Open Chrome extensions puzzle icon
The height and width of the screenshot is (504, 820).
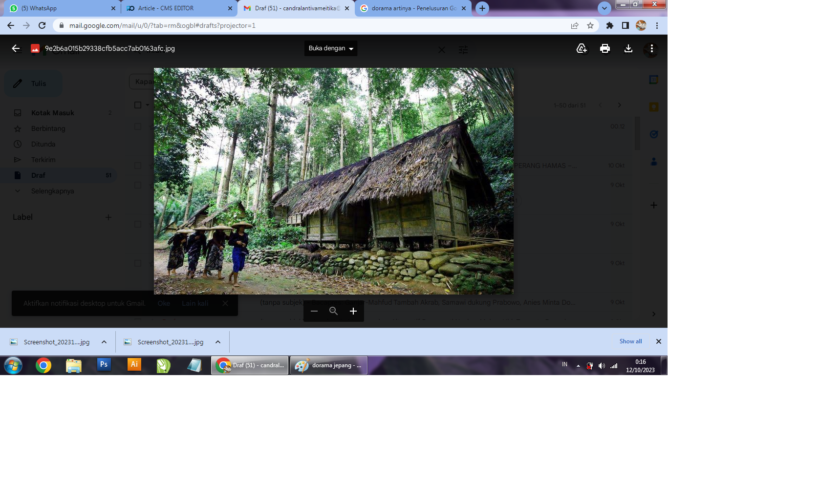click(x=610, y=25)
